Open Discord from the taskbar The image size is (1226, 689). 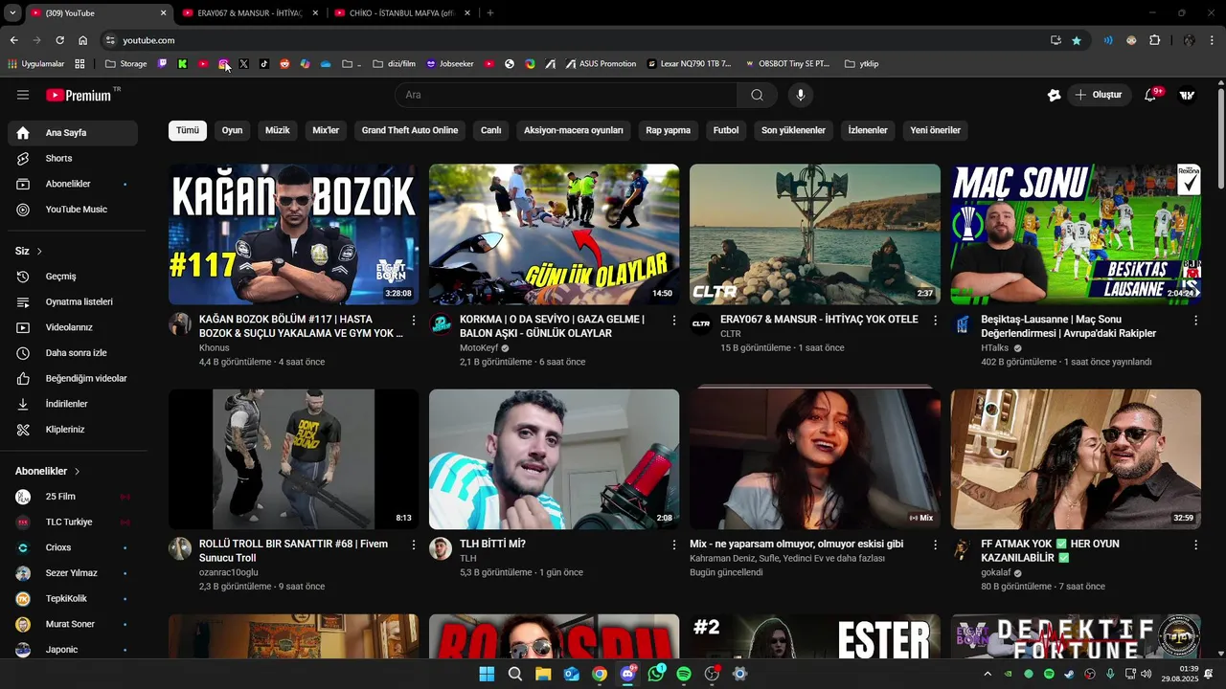tap(627, 674)
